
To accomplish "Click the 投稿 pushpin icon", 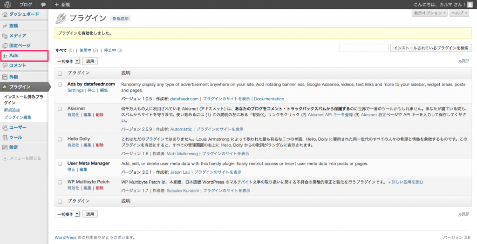I will (x=5, y=26).
